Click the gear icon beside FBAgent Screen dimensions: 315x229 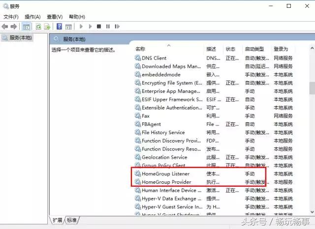pos(138,124)
